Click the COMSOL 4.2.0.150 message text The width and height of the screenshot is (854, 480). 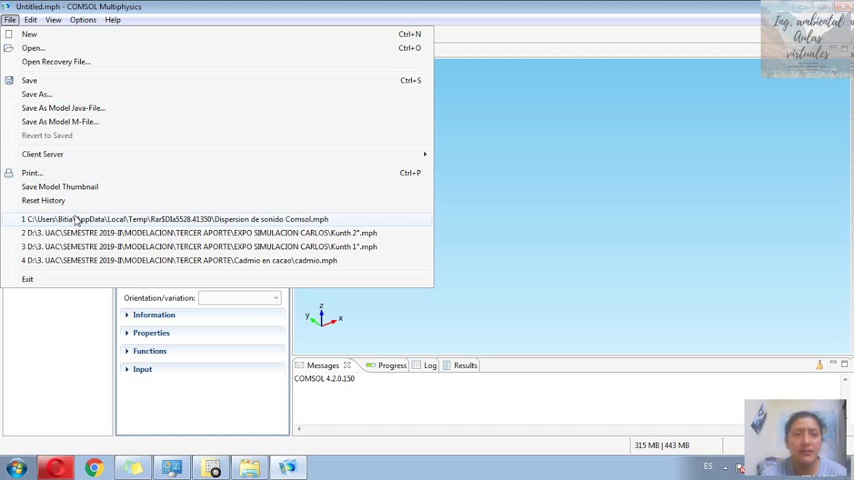(x=324, y=379)
